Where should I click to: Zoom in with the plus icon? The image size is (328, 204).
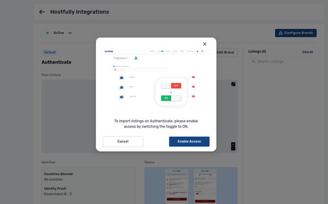(233, 144)
